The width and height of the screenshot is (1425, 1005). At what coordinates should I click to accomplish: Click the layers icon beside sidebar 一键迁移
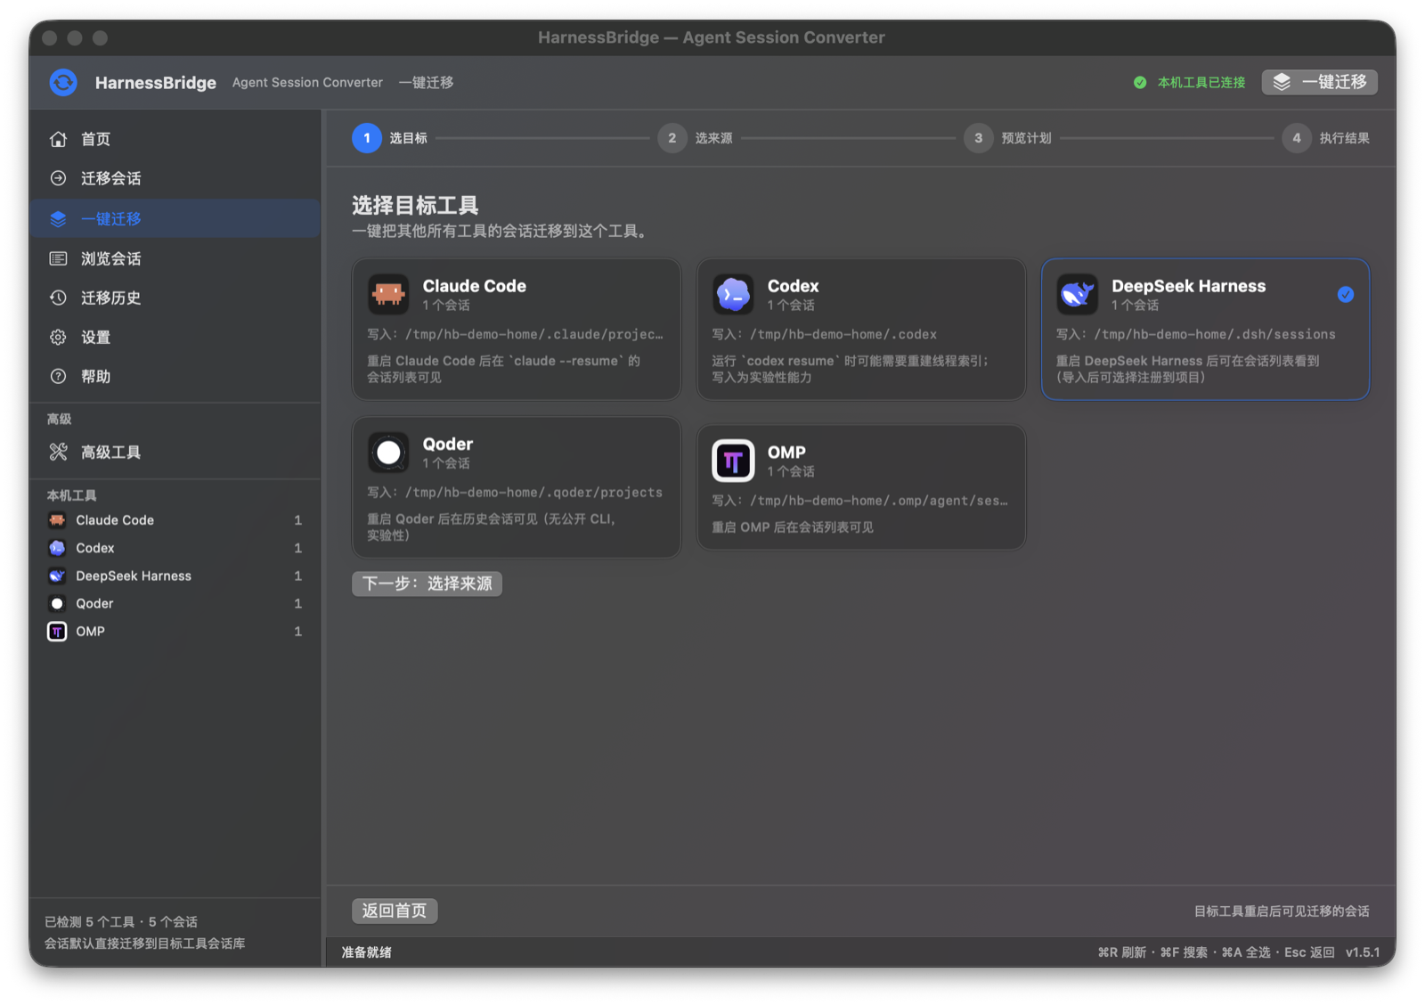pos(58,218)
